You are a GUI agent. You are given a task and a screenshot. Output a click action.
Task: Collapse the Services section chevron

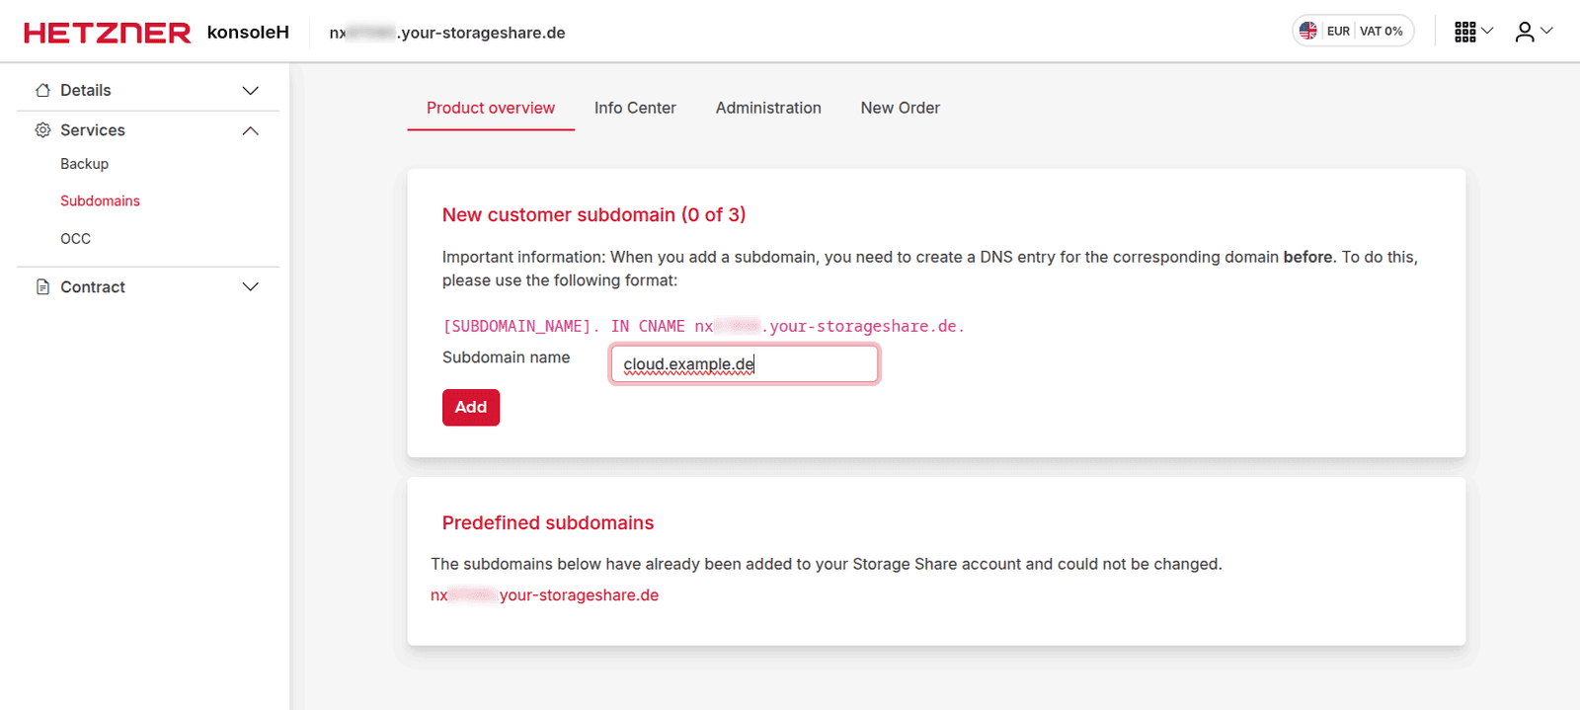(x=251, y=130)
